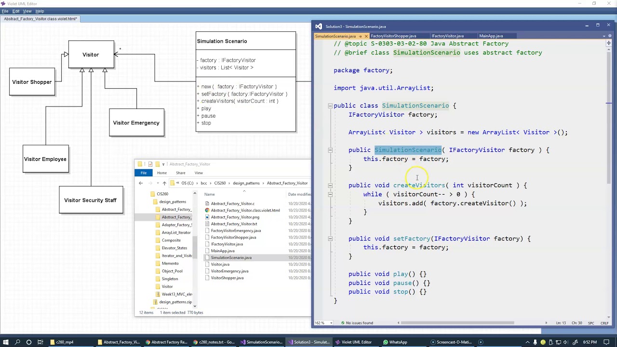
Task: Click CIS260 in the address breadcrumb
Action: click(x=220, y=183)
